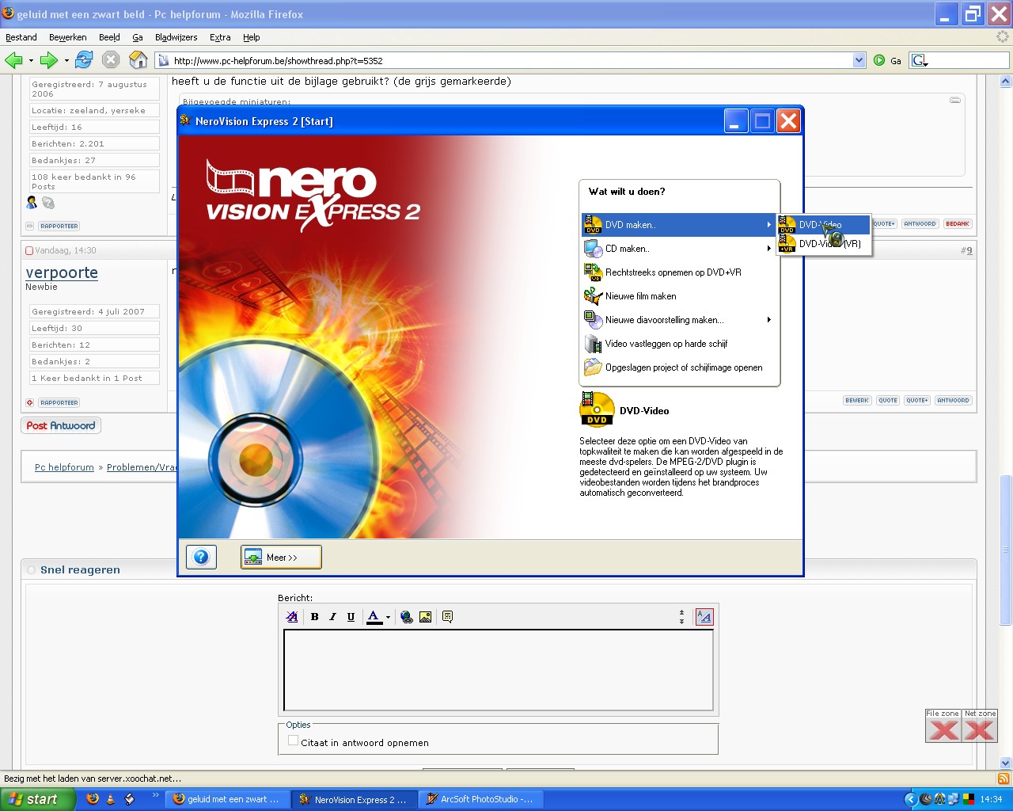Viewport: 1013px width, 811px height.
Task: Select DVD-Video in the submenu
Action: (824, 225)
